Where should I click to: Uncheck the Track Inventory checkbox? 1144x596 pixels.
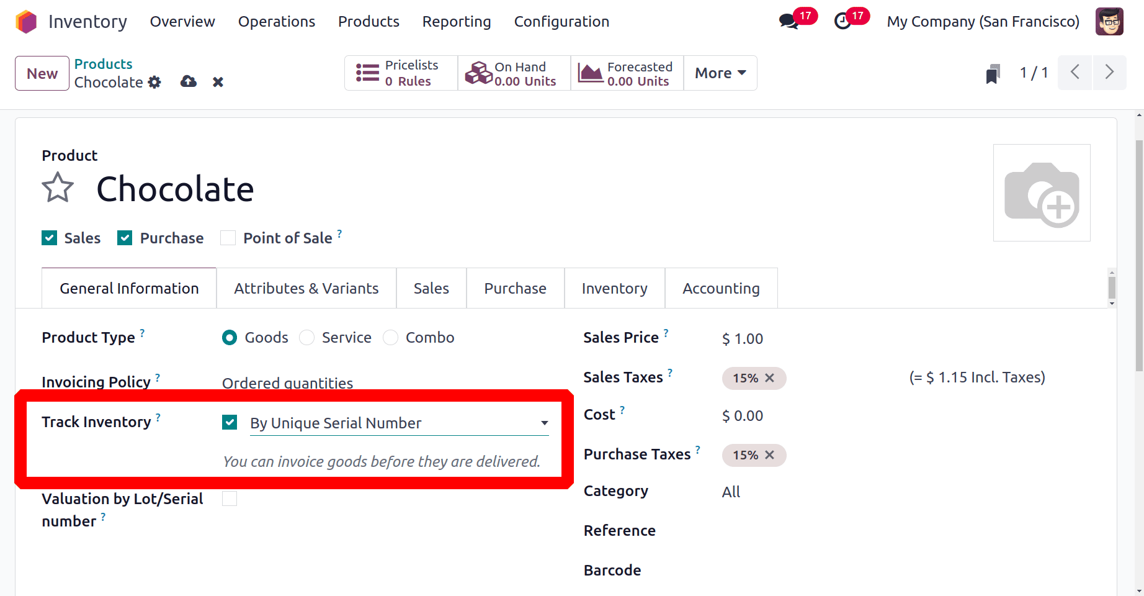230,423
